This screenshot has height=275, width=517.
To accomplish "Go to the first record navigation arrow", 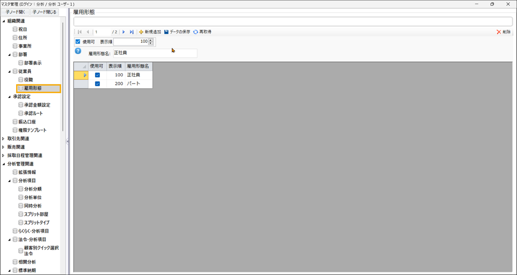I will pos(79,32).
